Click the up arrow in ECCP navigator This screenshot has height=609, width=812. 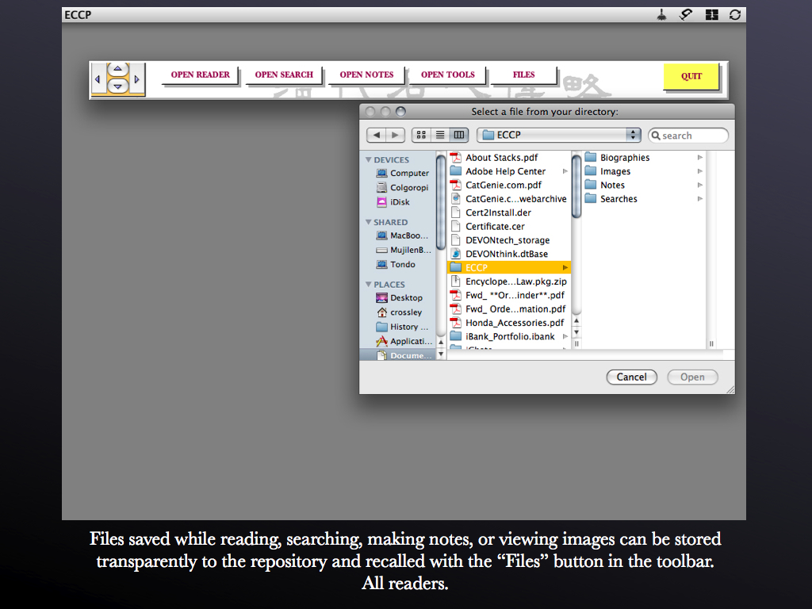(x=118, y=69)
